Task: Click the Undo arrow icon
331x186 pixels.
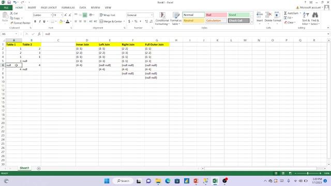Action: point(15,2)
